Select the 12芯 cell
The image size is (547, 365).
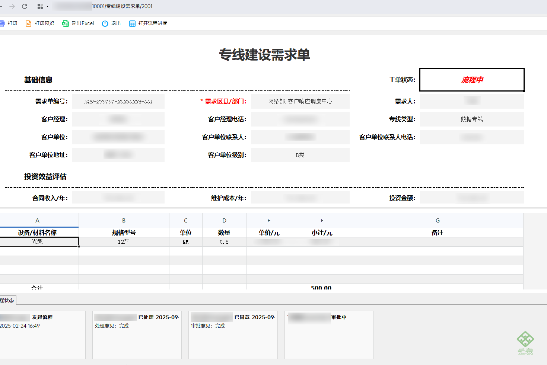click(x=124, y=242)
